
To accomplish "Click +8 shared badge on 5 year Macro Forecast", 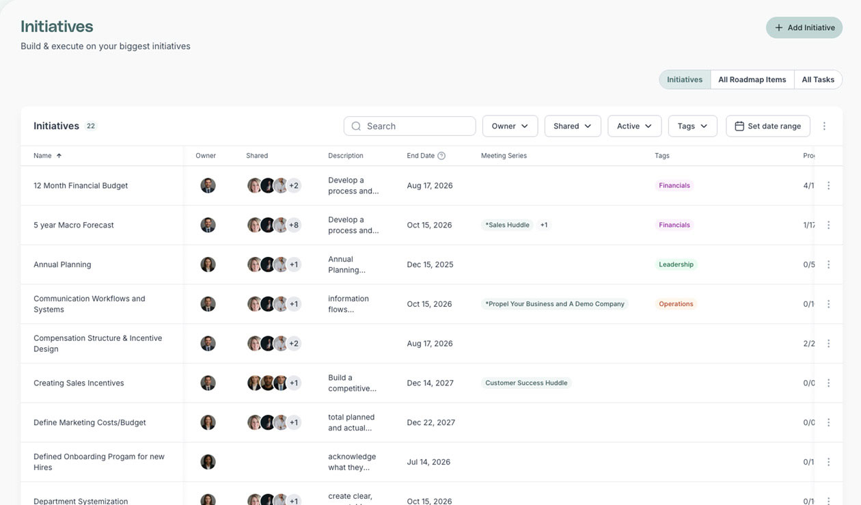I will pyautogui.click(x=294, y=225).
